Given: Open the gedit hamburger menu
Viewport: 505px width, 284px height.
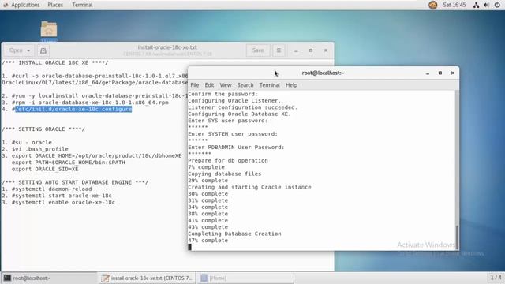Looking at the screenshot, I should click(279, 50).
